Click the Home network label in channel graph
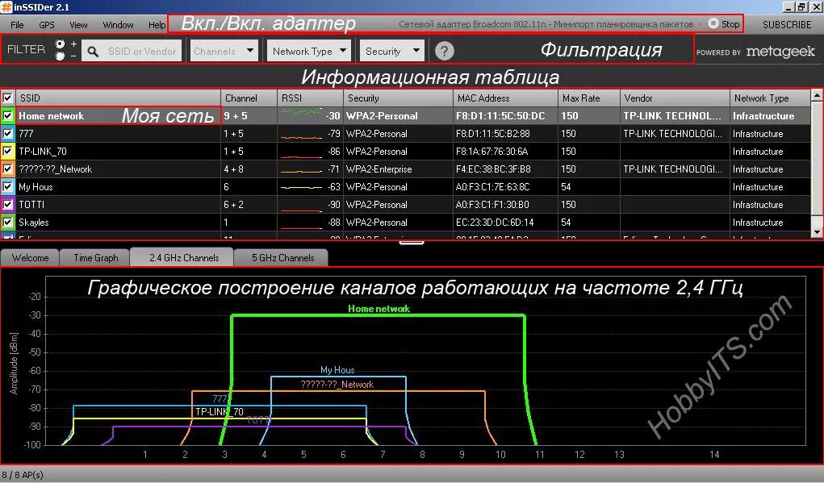 pyautogui.click(x=379, y=309)
